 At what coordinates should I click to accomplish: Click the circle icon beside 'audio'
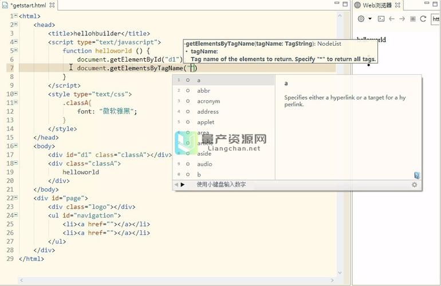188,164
